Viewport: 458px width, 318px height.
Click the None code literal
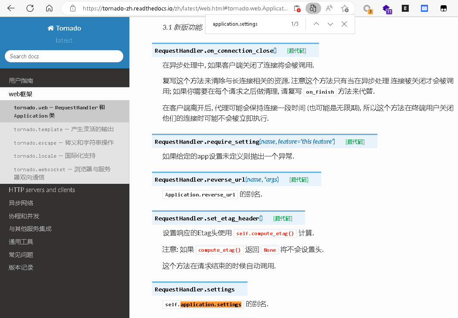(x=270, y=250)
